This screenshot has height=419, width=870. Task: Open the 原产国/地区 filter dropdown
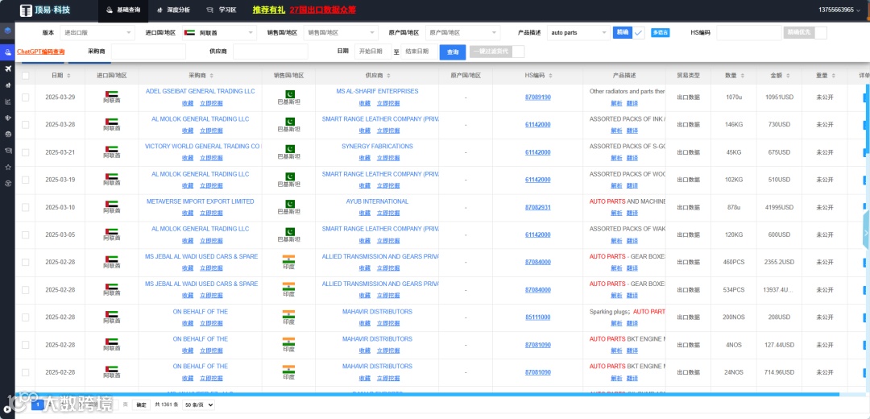pos(462,33)
